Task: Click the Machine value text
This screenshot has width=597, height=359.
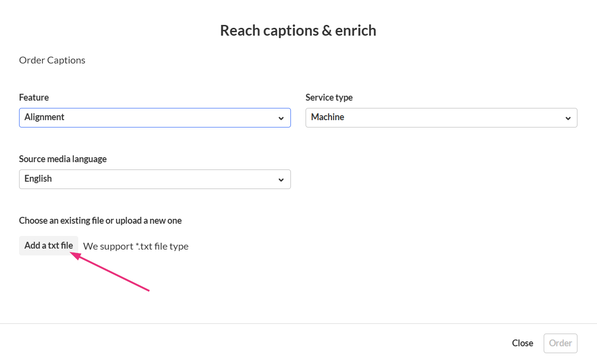Action: pos(328,117)
